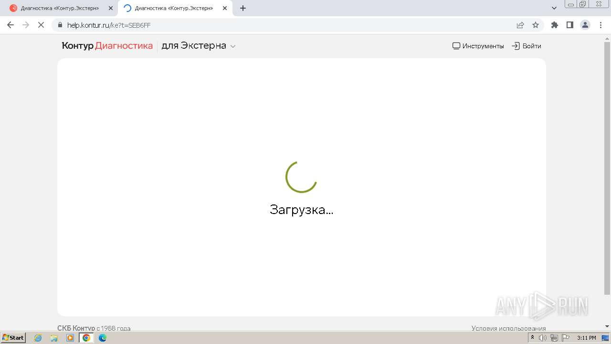
Task: Click Войти to sign in
Action: (527, 46)
